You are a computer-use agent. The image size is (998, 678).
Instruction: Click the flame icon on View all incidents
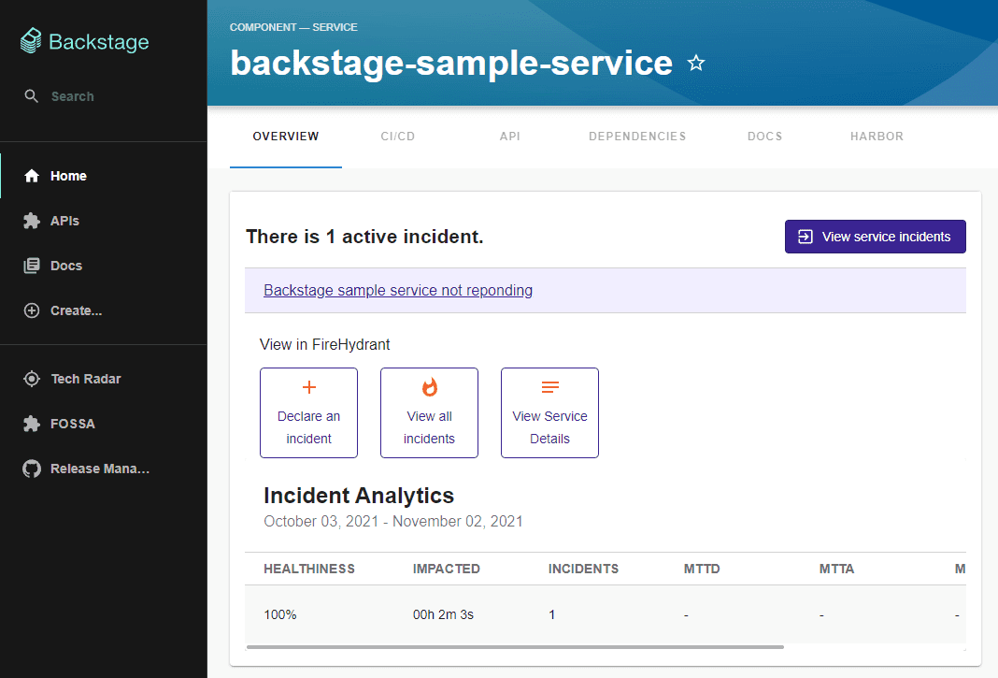pyautogui.click(x=430, y=387)
